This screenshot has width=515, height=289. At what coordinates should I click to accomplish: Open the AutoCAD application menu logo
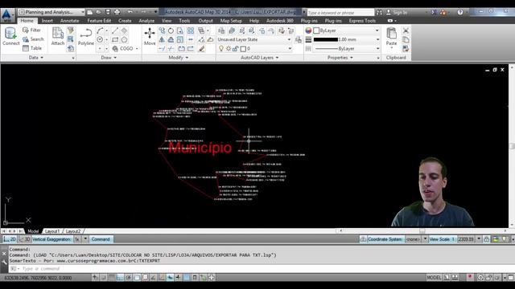point(7,15)
